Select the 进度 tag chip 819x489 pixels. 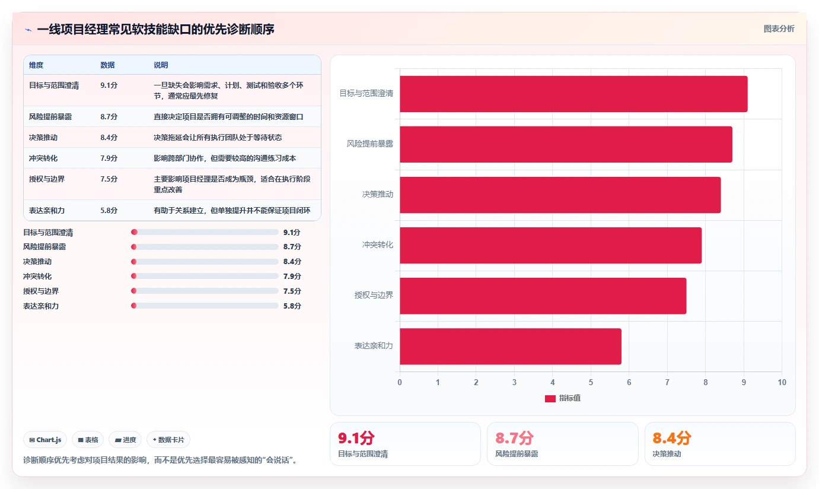125,440
